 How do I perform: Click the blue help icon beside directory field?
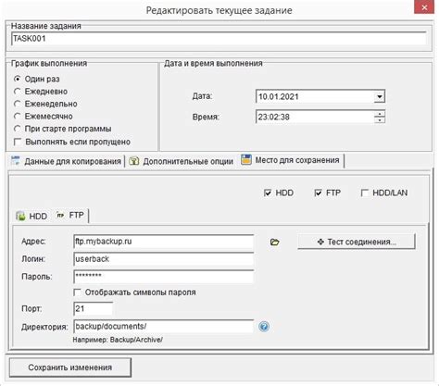click(264, 327)
